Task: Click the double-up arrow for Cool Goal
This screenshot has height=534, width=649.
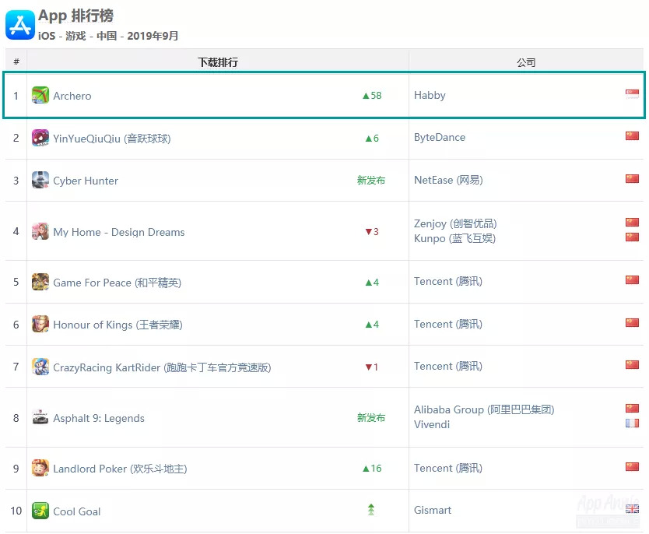Action: [x=371, y=510]
